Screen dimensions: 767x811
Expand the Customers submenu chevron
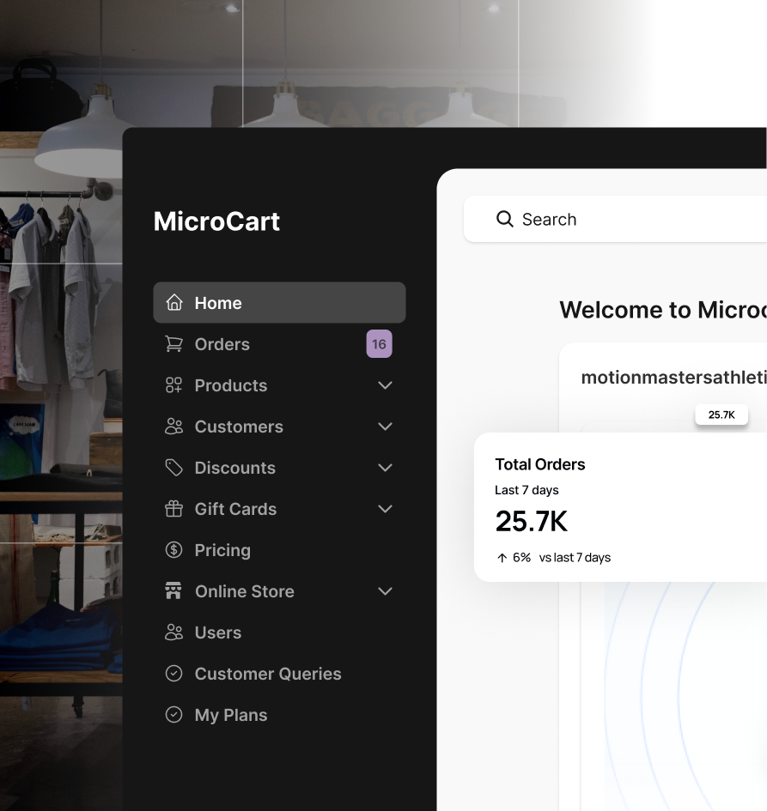click(385, 427)
